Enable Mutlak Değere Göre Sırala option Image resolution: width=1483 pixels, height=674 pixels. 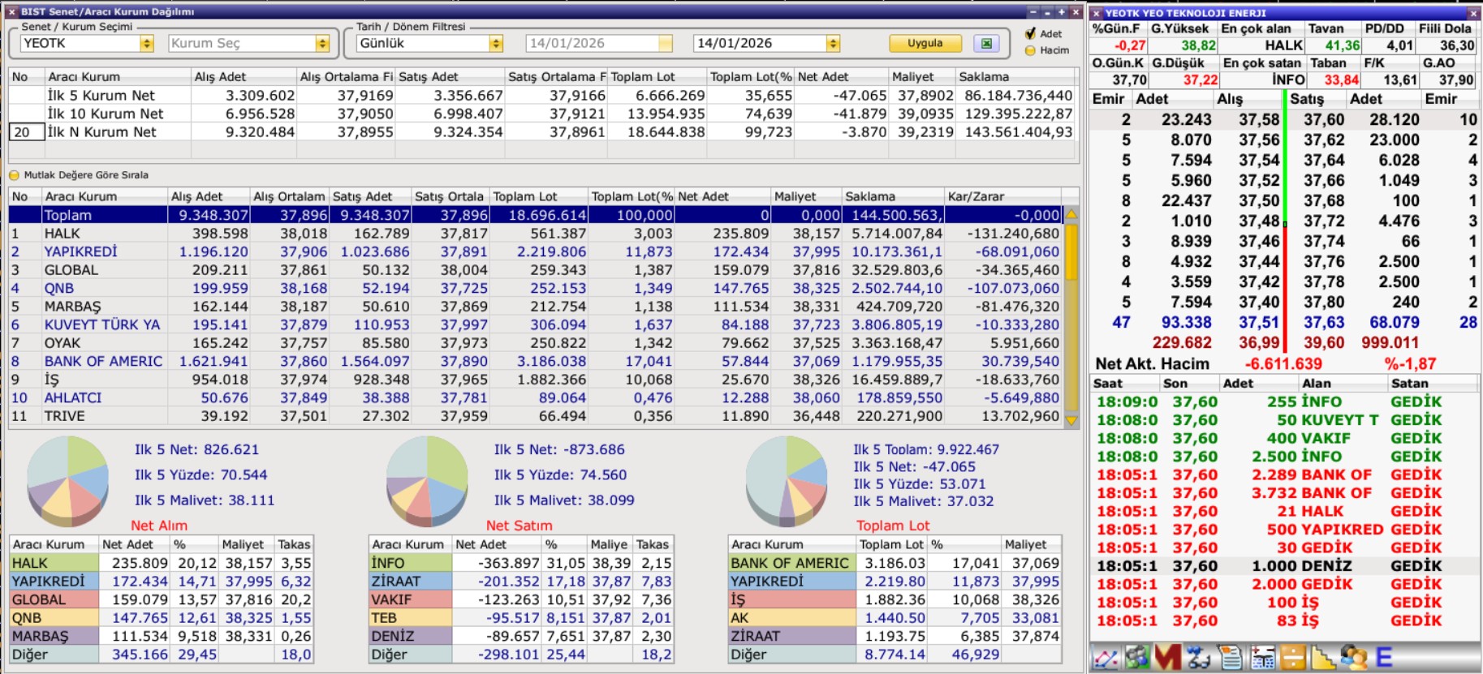pos(14,175)
